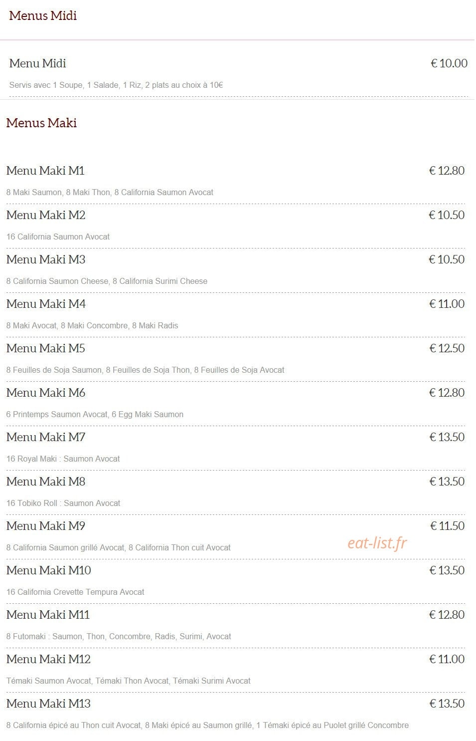Open the Menu Maki M13 item
476x741 pixels.
click(48, 704)
